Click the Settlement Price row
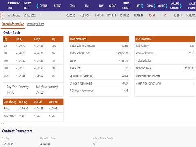This screenshot has height=147, width=196. [x=165, y=68]
